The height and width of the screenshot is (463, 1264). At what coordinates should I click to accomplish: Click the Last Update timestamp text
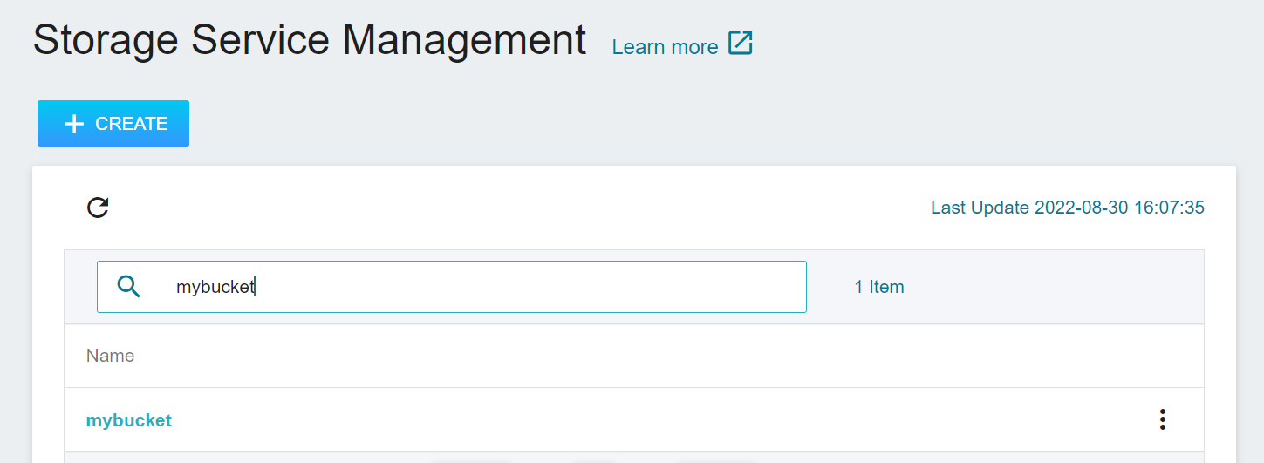(1068, 208)
